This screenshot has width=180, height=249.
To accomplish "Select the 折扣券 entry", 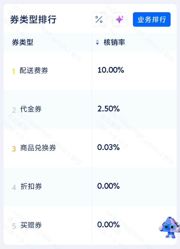I will tap(31, 186).
